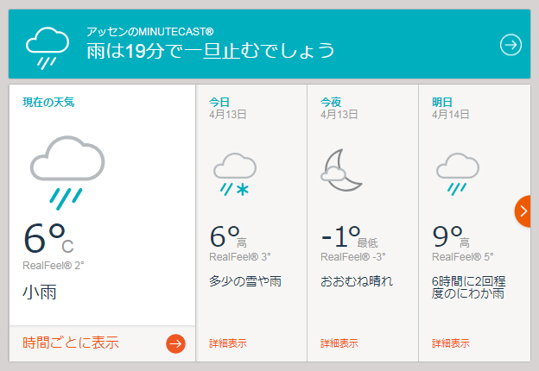Screen dimensions: 539x371
Task: Click the MinuteCast rain cloud icon
Action: pyautogui.click(x=48, y=46)
